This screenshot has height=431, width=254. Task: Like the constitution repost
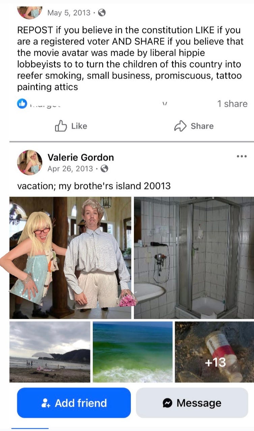point(71,126)
